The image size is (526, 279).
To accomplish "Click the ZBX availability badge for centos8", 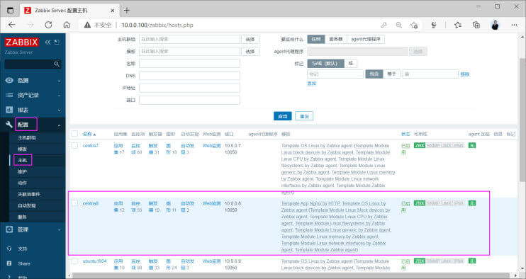I will point(420,203).
